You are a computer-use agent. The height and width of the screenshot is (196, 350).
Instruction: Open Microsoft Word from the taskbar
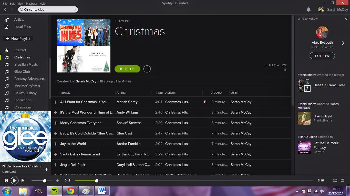pos(102,191)
